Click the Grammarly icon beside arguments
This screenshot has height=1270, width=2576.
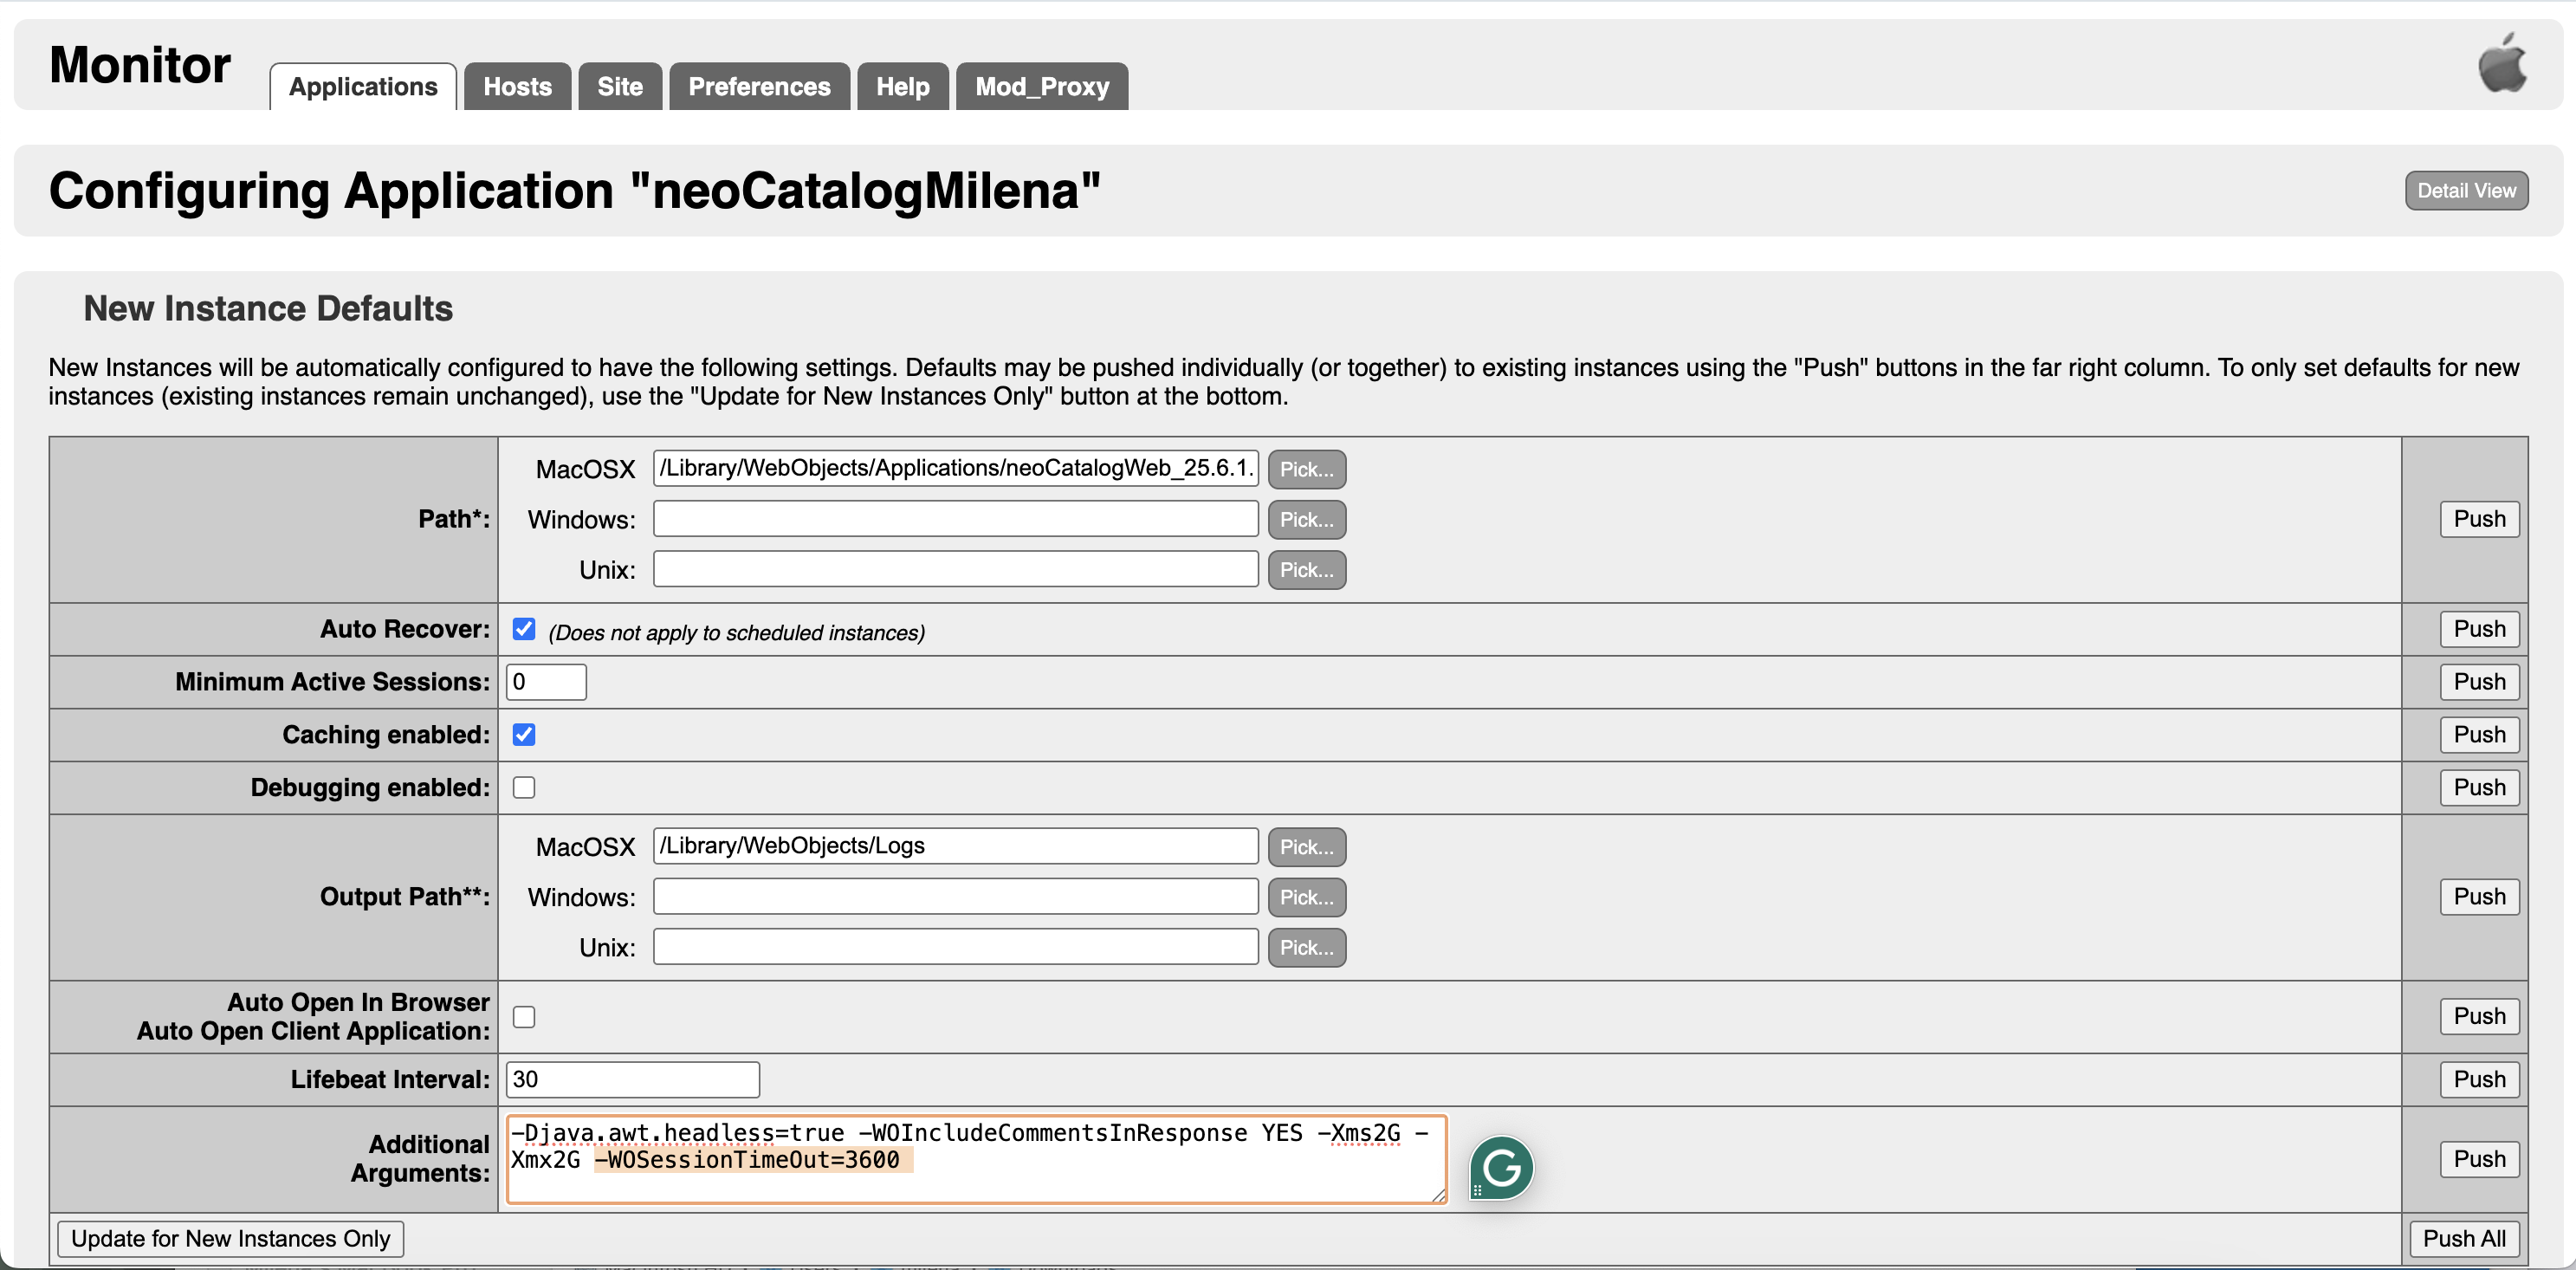click(1500, 1167)
